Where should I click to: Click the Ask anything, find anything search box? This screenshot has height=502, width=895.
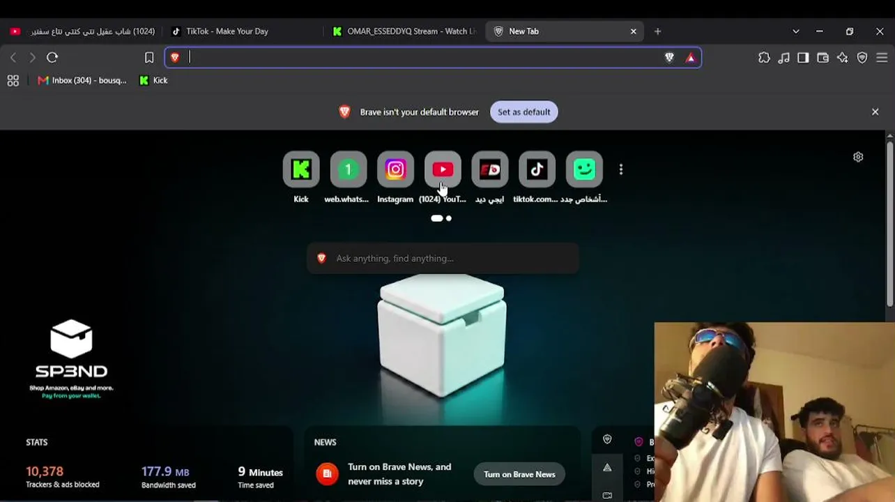coord(443,259)
